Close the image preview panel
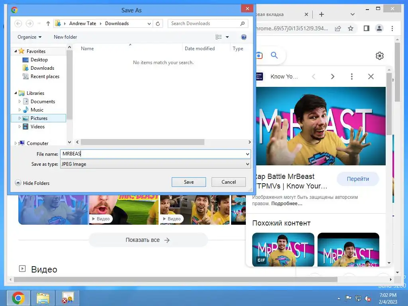Screen dimensions: 408x306 [371, 76]
